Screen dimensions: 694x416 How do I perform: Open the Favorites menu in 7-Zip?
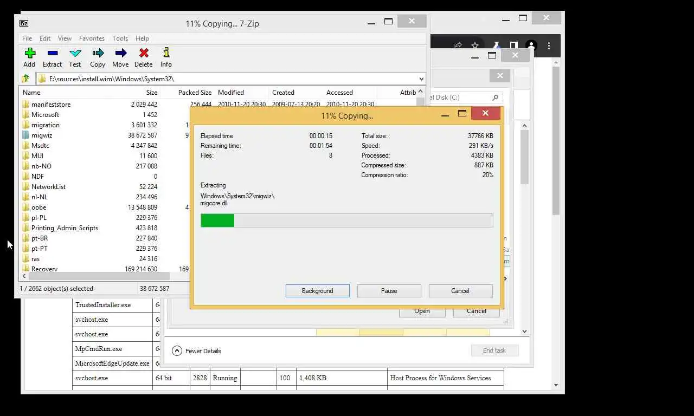click(x=92, y=38)
